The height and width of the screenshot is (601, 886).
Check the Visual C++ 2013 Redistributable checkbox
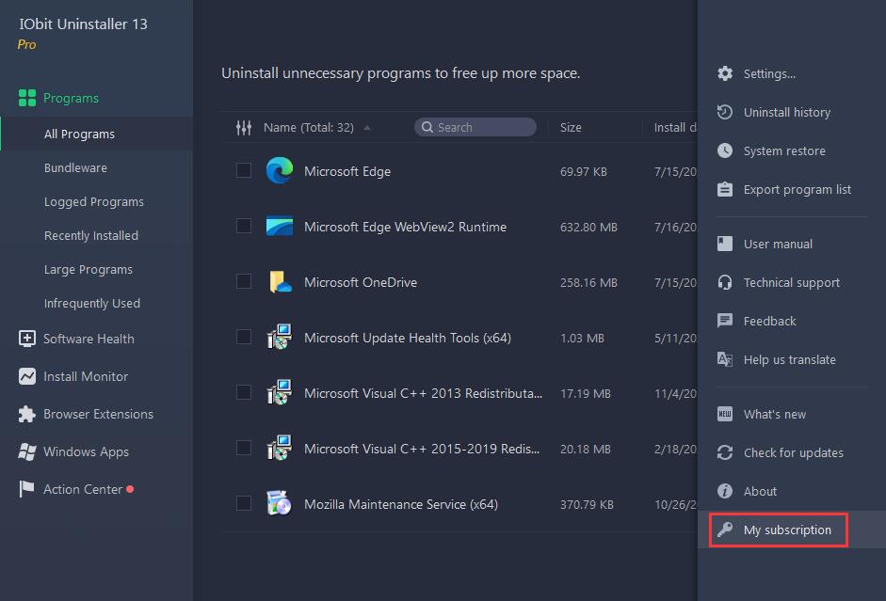(244, 392)
